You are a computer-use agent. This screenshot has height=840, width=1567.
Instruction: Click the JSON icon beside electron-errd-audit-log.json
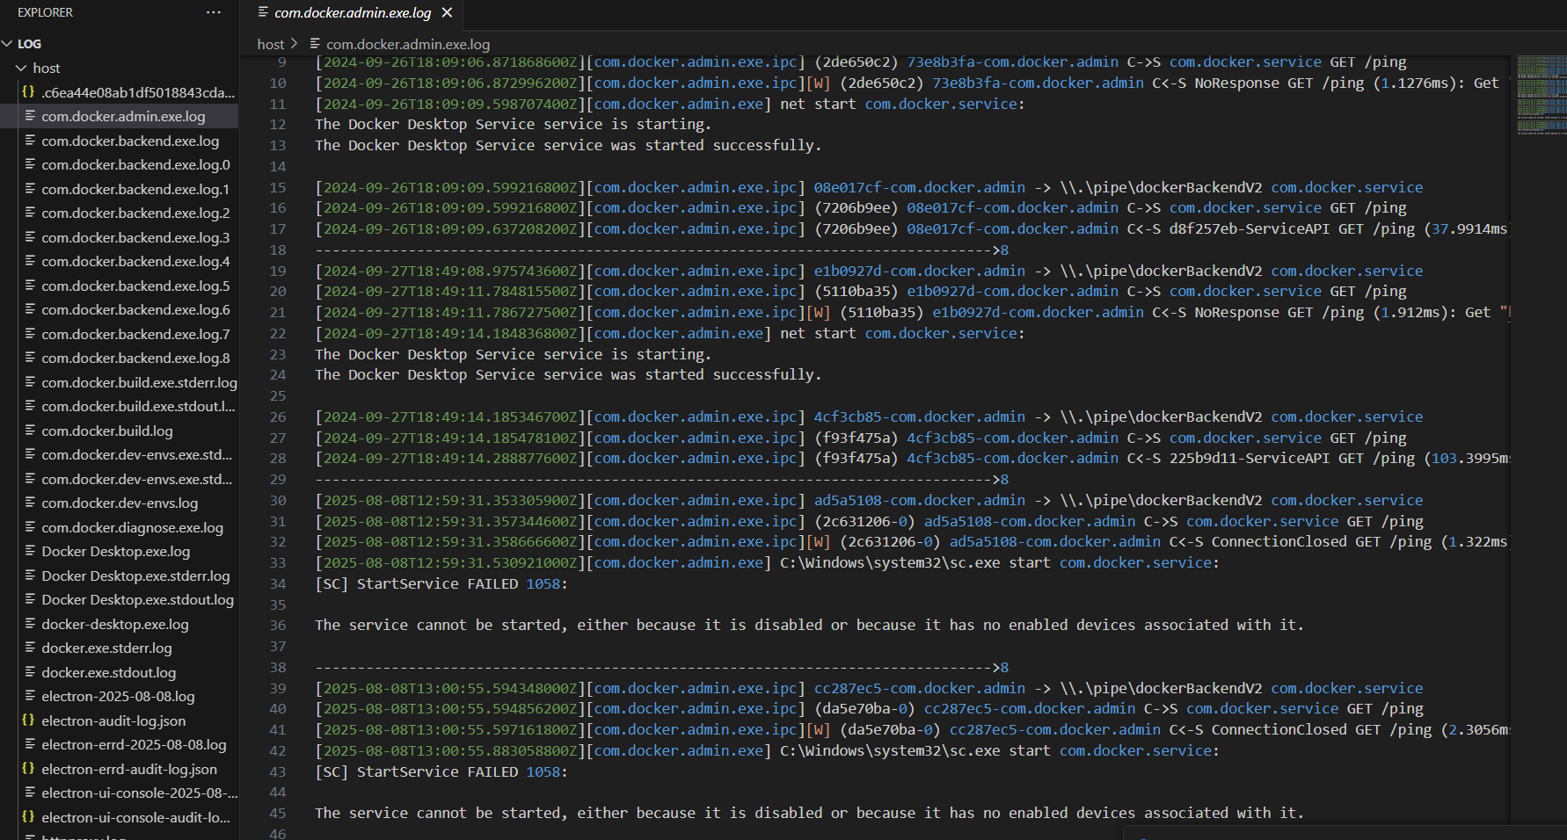pyautogui.click(x=29, y=769)
